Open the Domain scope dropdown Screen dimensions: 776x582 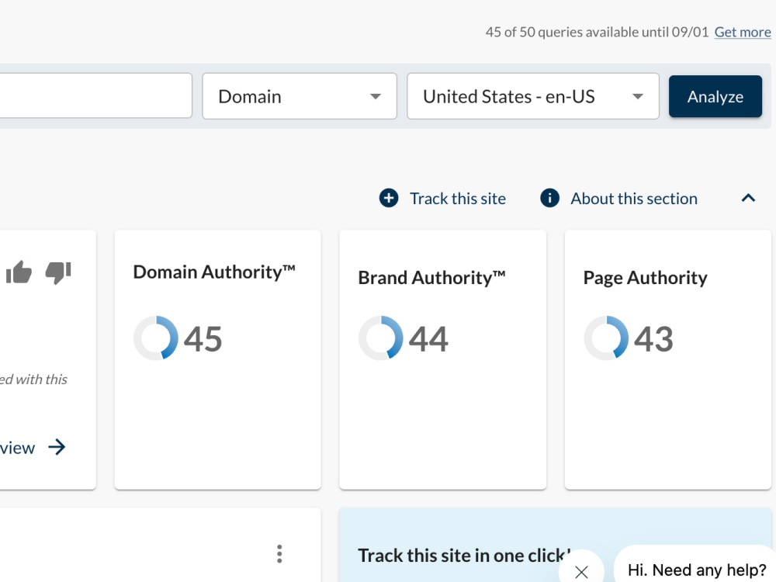coord(300,96)
